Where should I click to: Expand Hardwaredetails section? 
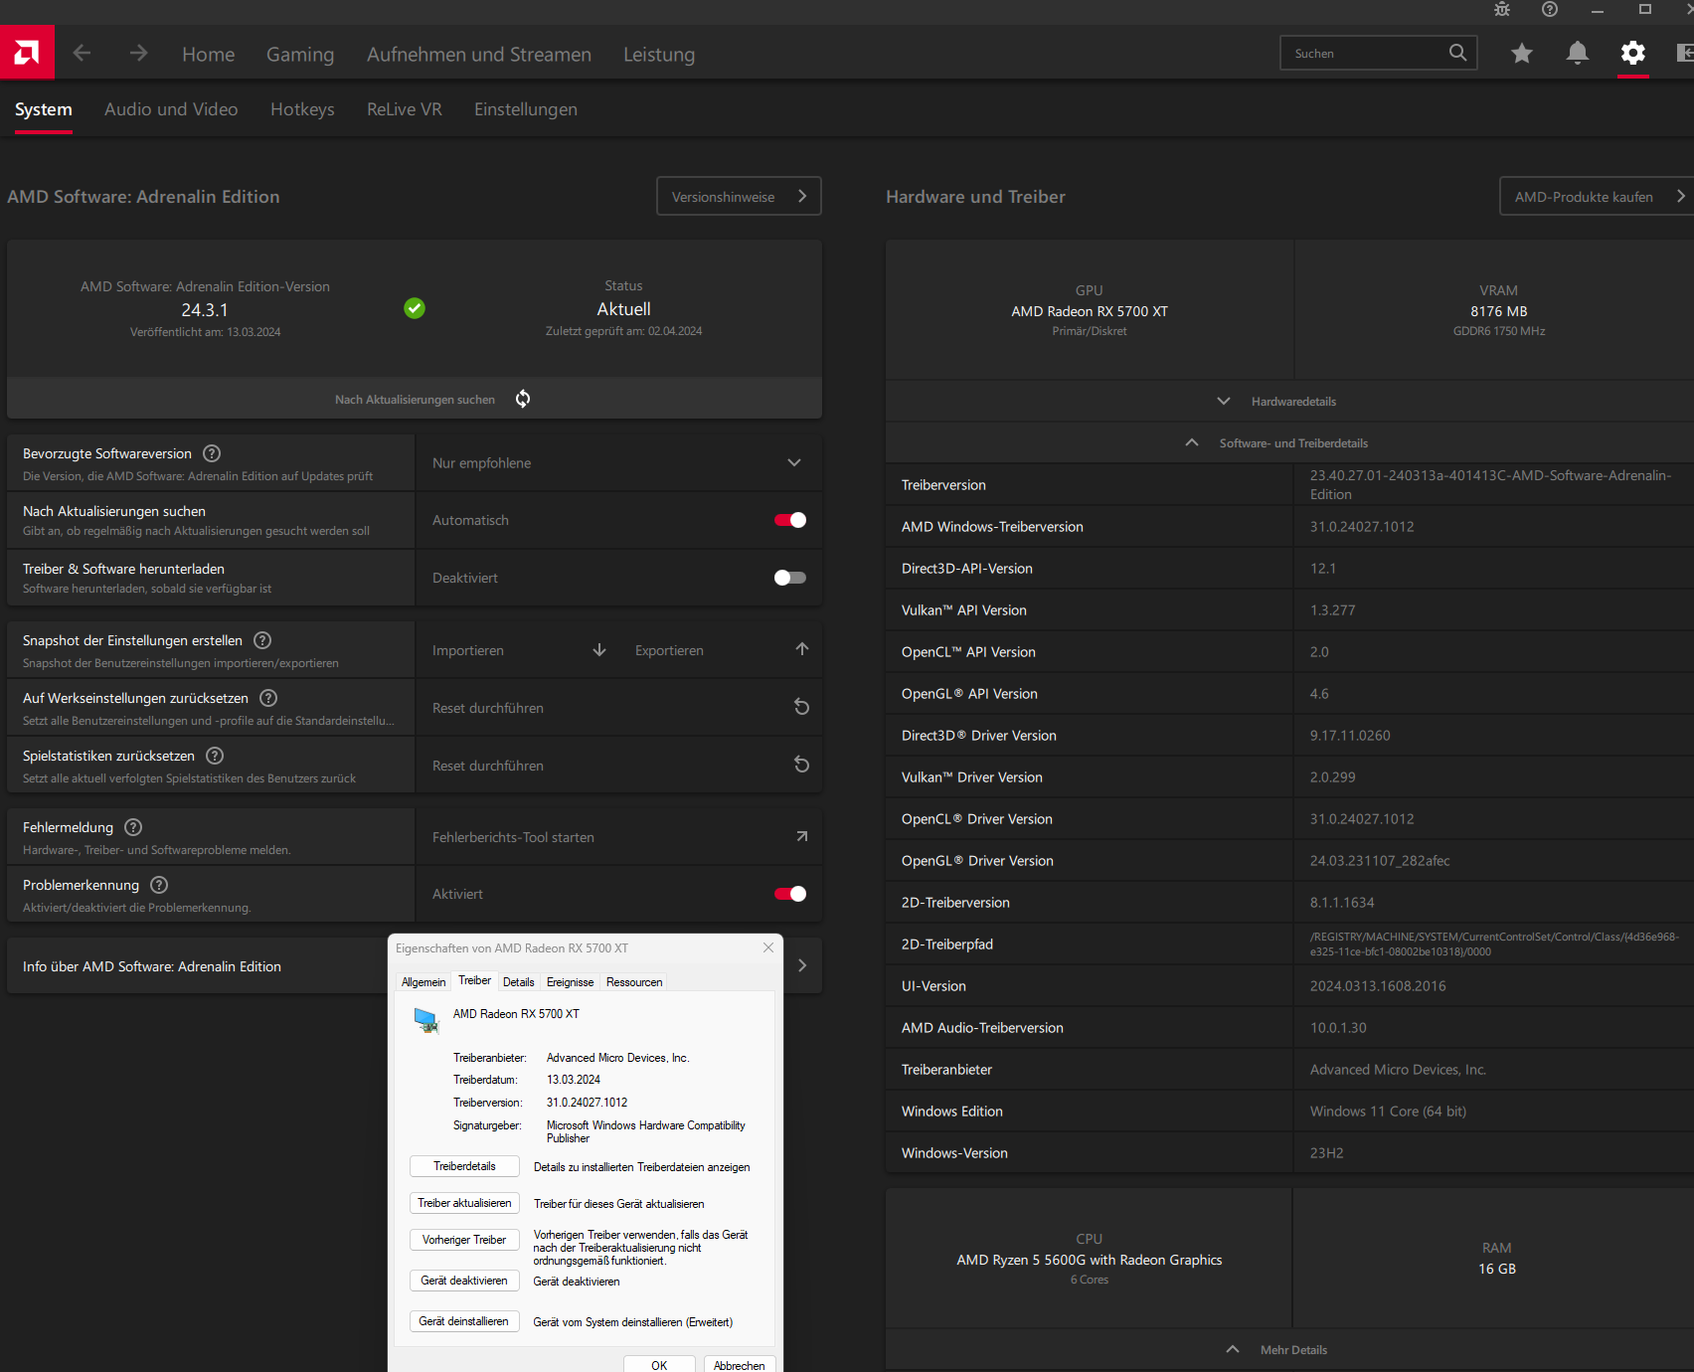click(1289, 402)
